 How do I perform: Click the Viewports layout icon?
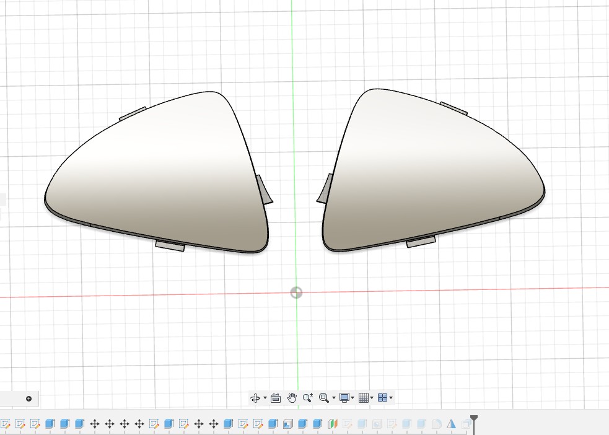point(383,398)
